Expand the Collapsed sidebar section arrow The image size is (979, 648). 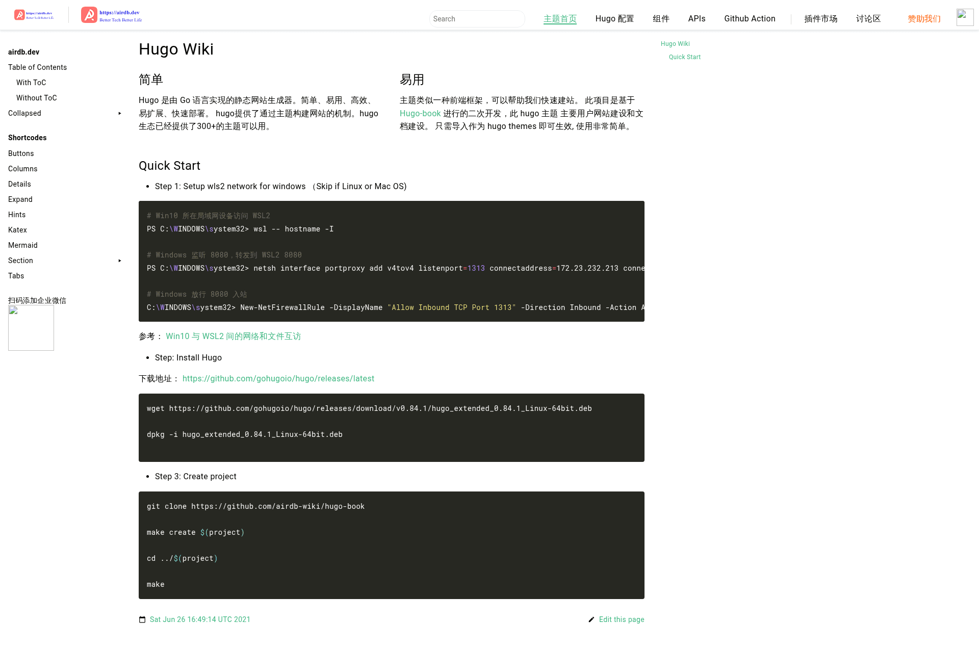(x=120, y=113)
